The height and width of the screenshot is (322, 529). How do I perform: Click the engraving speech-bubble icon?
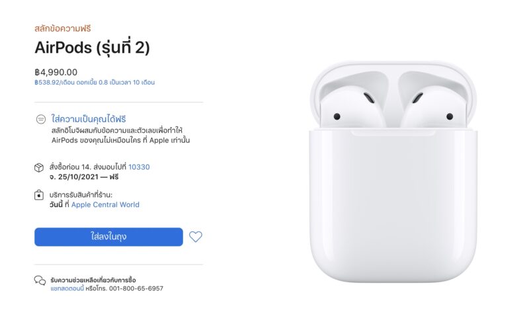click(x=41, y=119)
